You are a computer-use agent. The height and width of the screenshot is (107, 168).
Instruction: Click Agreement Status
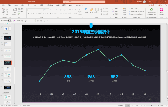pyautogui.click(x=136, y=14)
